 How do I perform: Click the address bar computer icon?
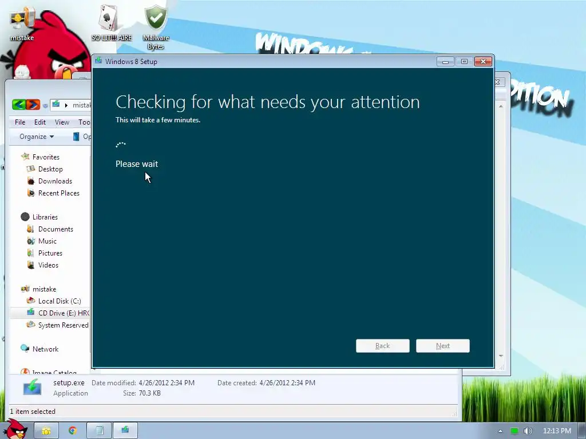click(x=56, y=104)
